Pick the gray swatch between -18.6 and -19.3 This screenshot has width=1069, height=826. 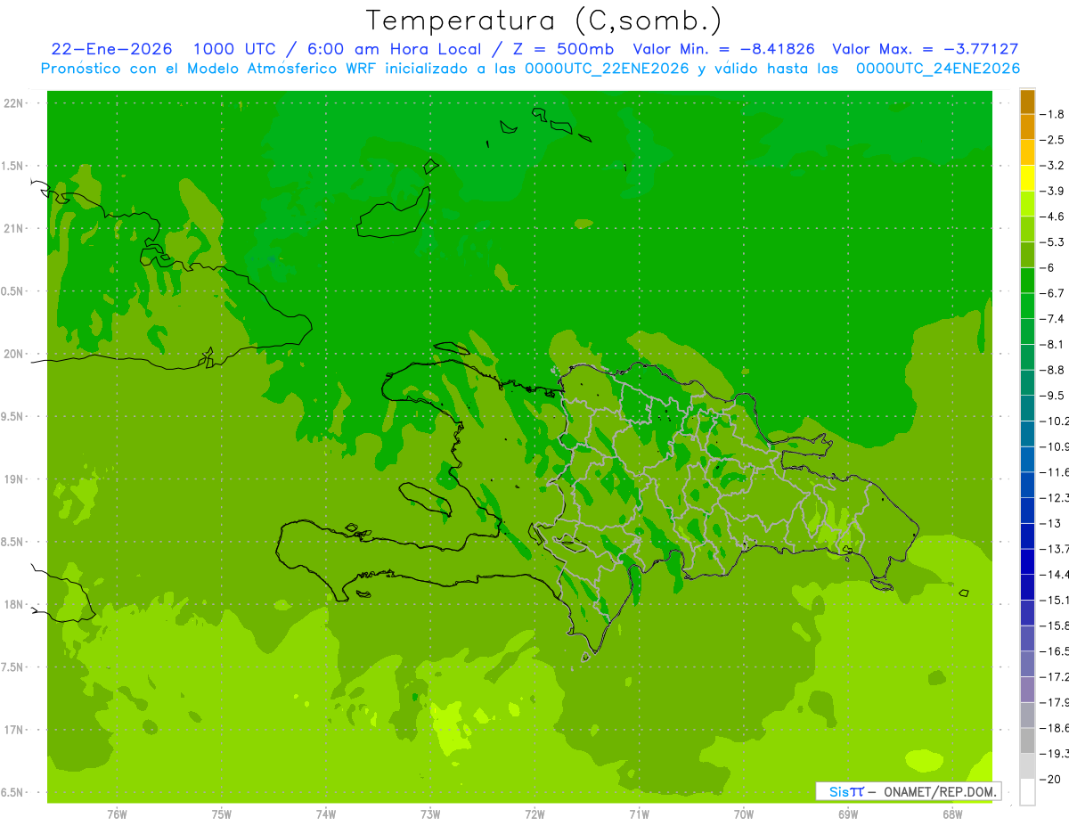click(x=1027, y=740)
